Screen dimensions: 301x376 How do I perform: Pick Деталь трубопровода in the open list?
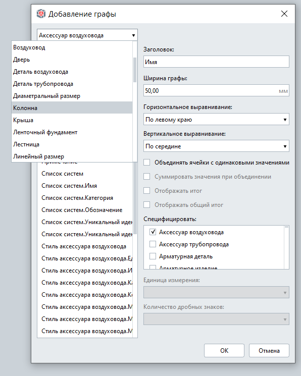tap(72, 84)
